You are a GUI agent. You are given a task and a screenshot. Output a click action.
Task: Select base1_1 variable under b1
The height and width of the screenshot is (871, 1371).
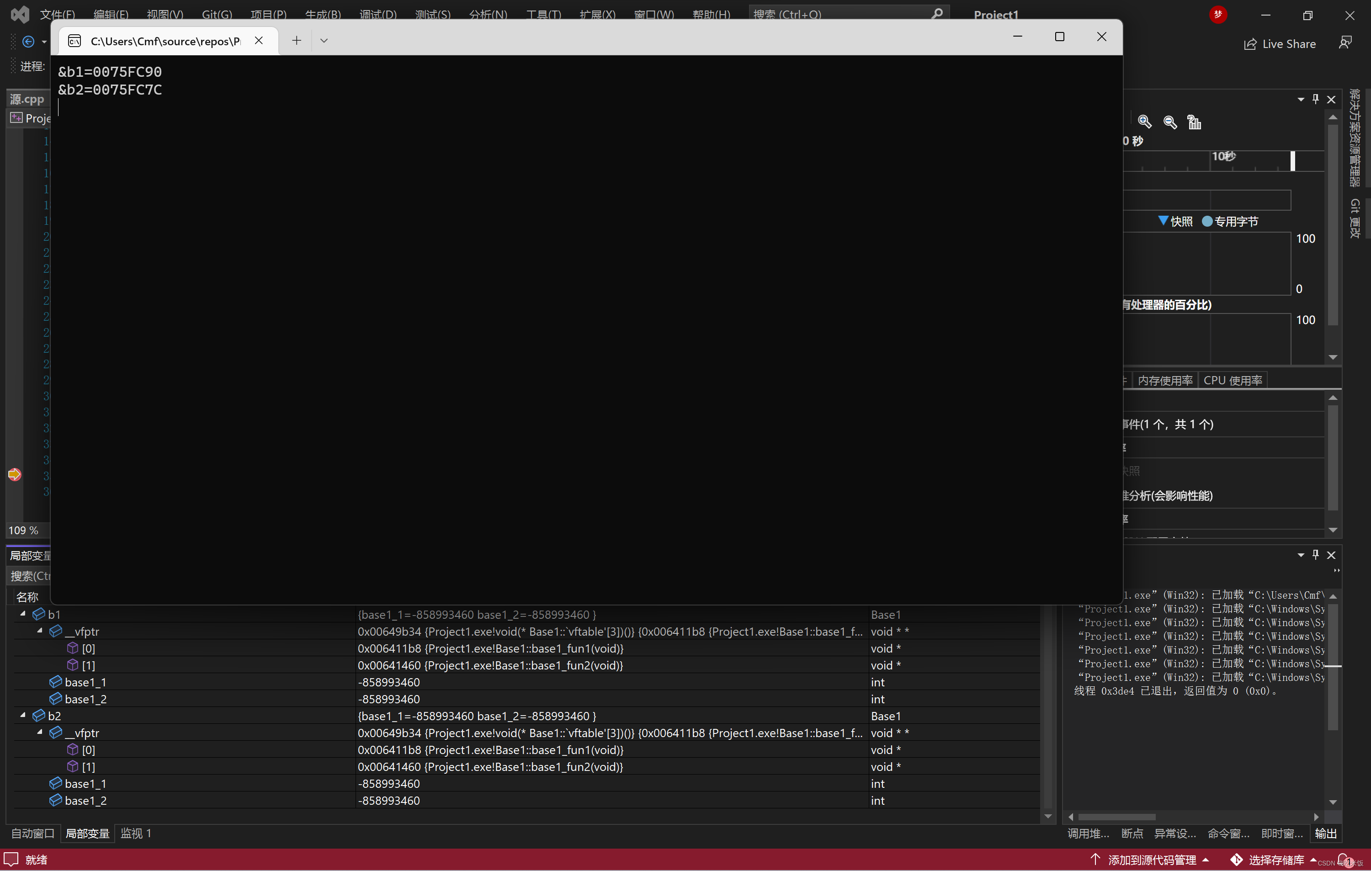tap(84, 682)
